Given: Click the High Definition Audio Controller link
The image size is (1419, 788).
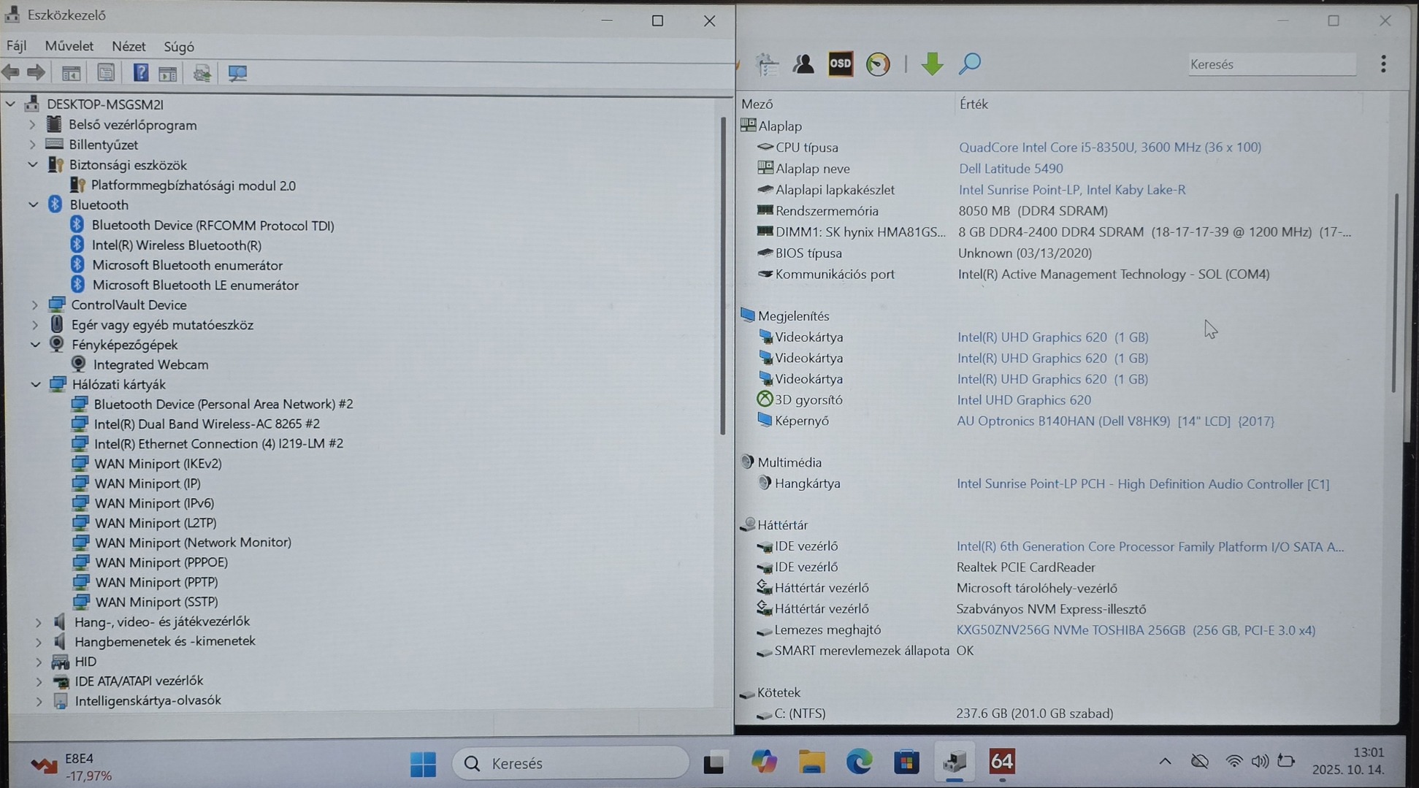Looking at the screenshot, I should [x=1143, y=484].
